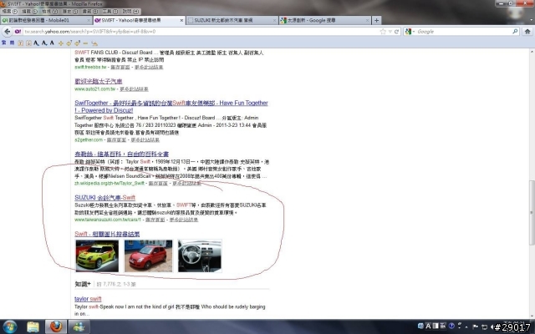Reload the page with the refresh icon
This screenshot has height=334, width=535.
pyautogui.click(x=396, y=32)
